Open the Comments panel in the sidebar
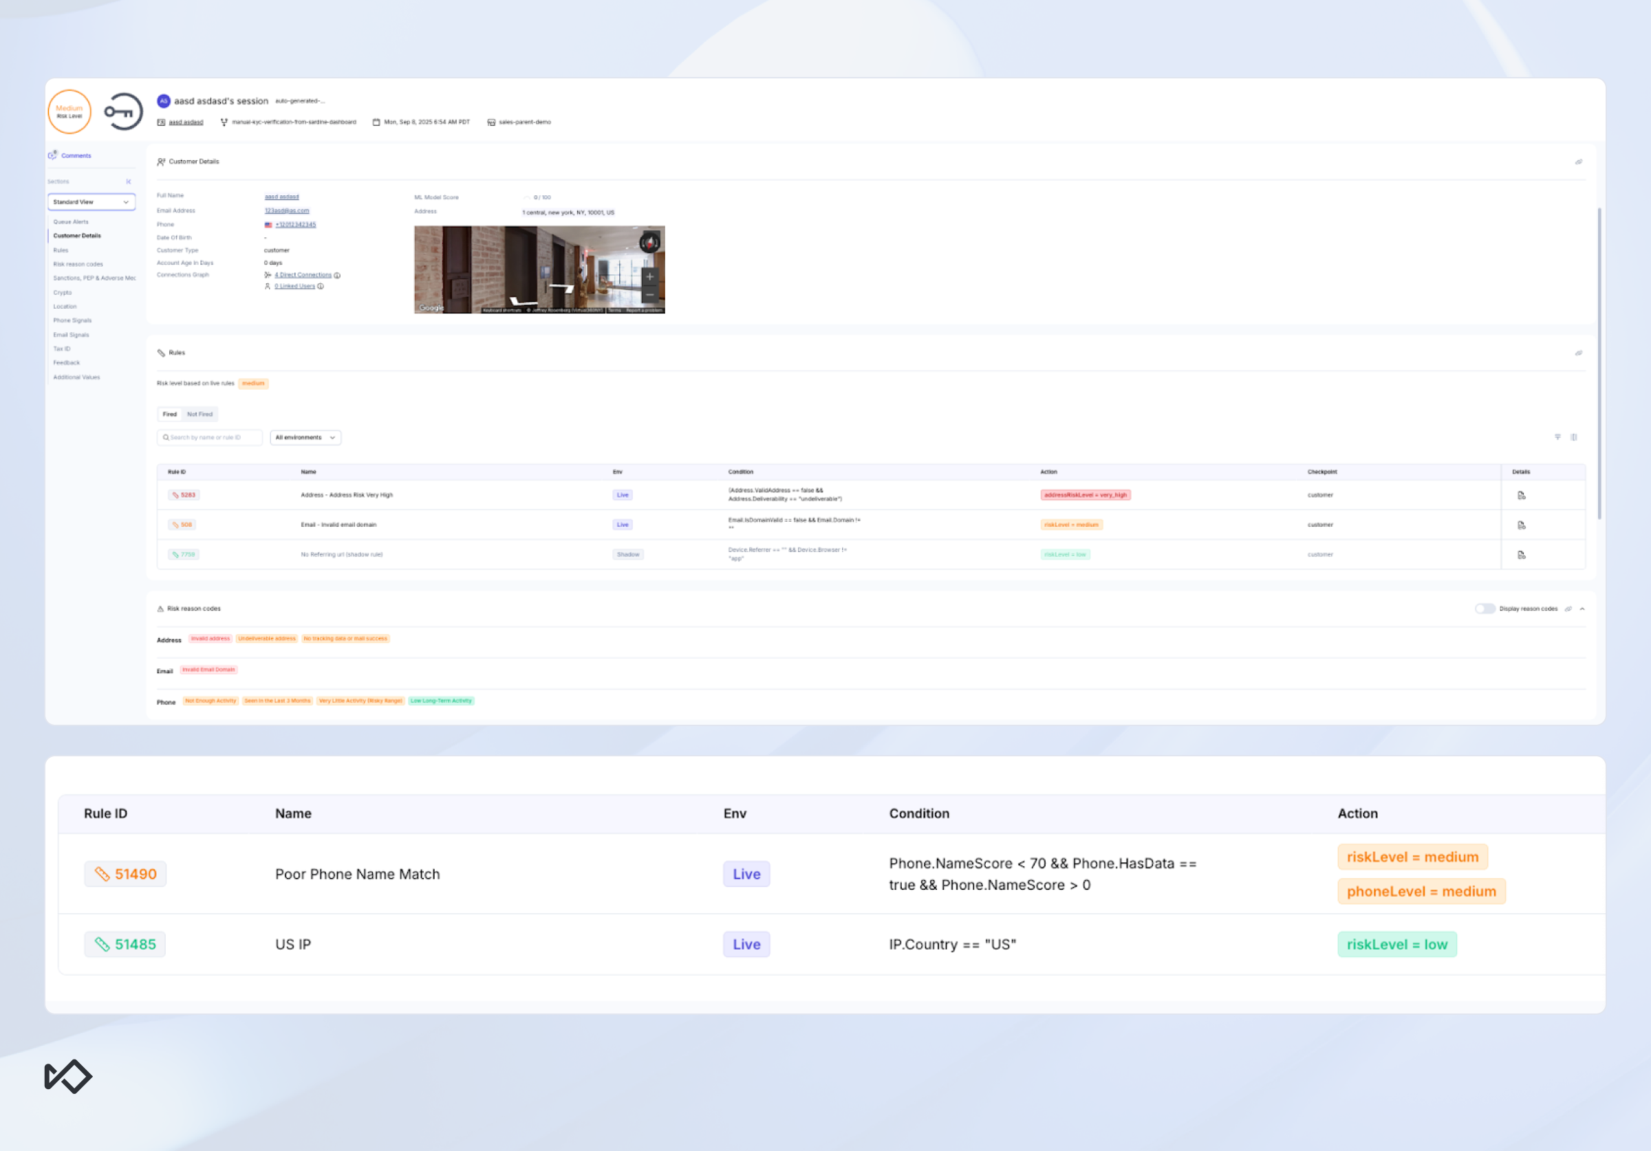The image size is (1651, 1151). 75,155
